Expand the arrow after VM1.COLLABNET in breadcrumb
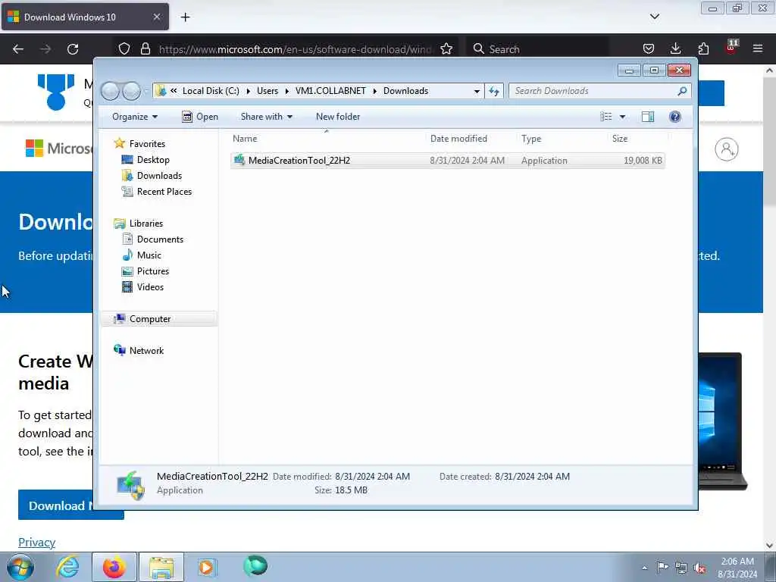The width and height of the screenshot is (776, 582). point(374,91)
